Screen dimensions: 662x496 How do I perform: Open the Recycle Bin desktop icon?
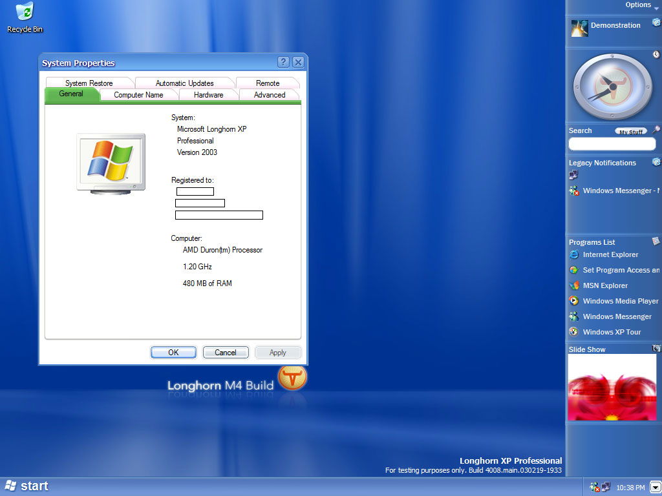tap(25, 17)
